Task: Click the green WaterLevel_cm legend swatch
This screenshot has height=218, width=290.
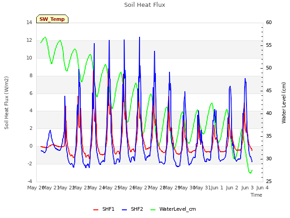Action: click(x=153, y=210)
